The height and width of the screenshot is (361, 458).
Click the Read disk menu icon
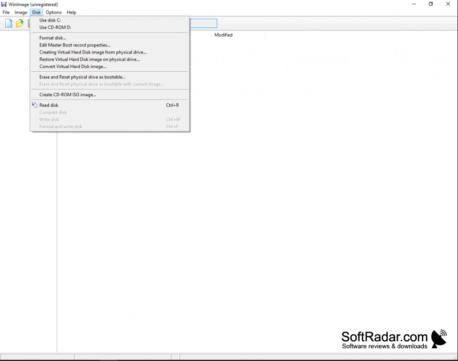(35, 105)
